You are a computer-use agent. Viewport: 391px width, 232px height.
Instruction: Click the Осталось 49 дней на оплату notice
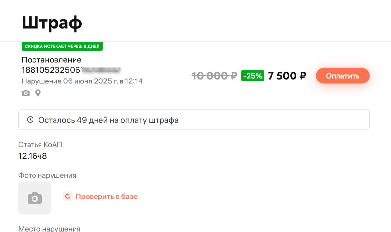[x=108, y=120]
